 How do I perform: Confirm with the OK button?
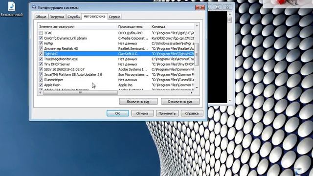[117, 113]
